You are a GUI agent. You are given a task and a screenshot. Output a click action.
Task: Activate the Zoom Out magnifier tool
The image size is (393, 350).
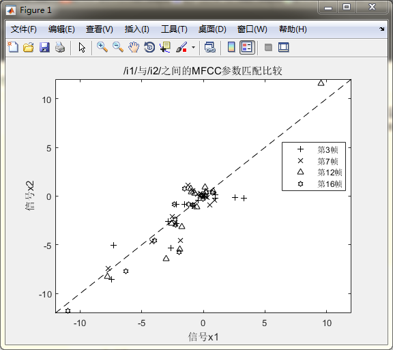tap(118, 47)
